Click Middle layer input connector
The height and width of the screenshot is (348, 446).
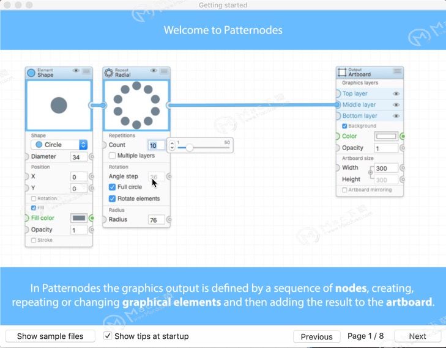coord(337,105)
